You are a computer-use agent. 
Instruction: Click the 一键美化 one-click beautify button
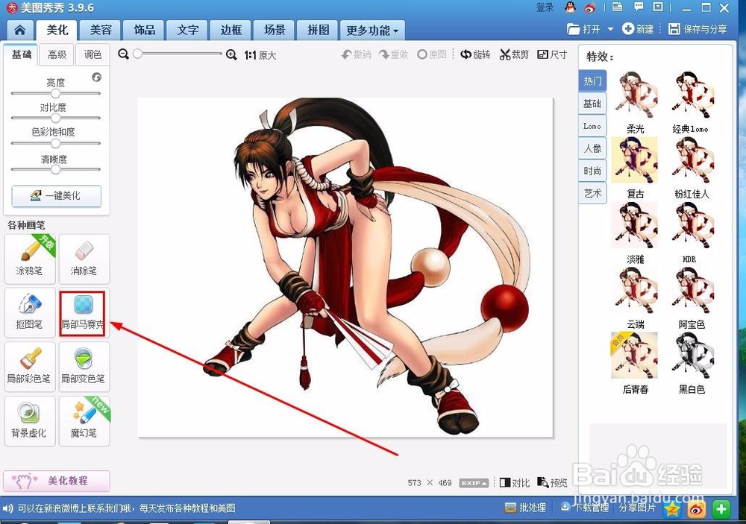coord(56,196)
